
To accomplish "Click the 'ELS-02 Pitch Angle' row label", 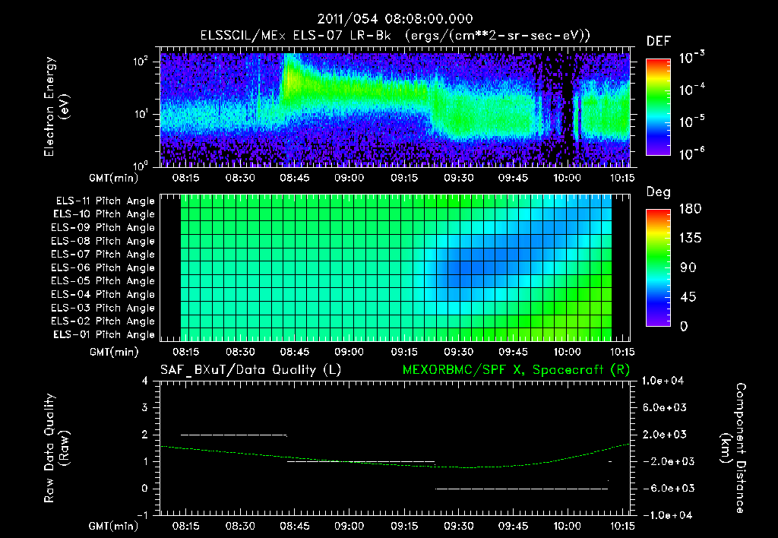I will pyautogui.click(x=103, y=321).
